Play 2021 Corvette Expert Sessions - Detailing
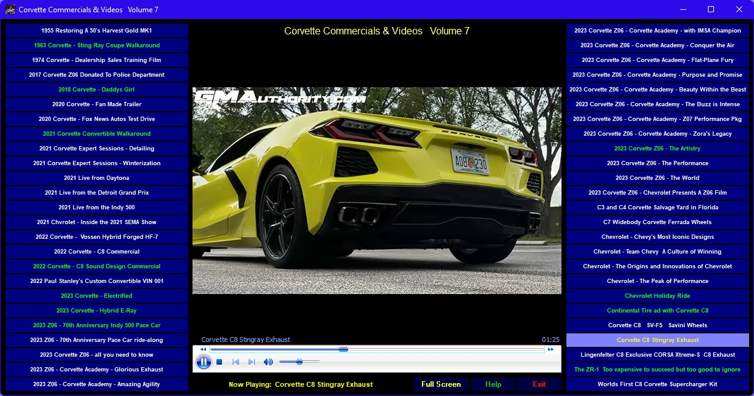754x396 pixels. pos(97,149)
